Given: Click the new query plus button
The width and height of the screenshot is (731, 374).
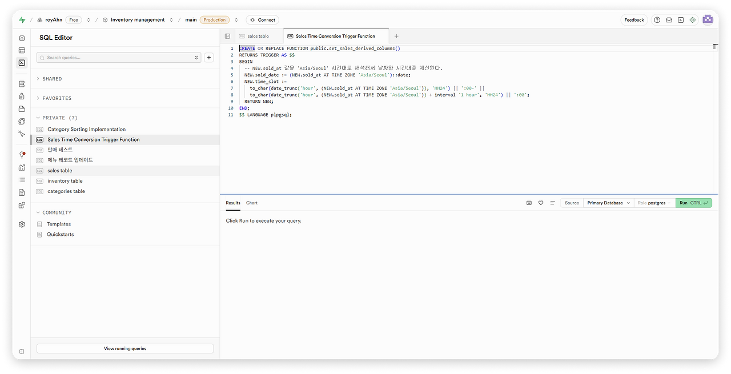Looking at the screenshot, I should point(209,58).
